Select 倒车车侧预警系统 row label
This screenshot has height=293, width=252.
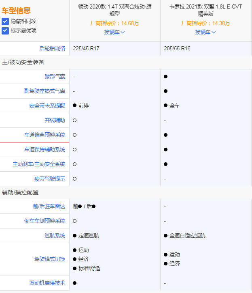44,221
